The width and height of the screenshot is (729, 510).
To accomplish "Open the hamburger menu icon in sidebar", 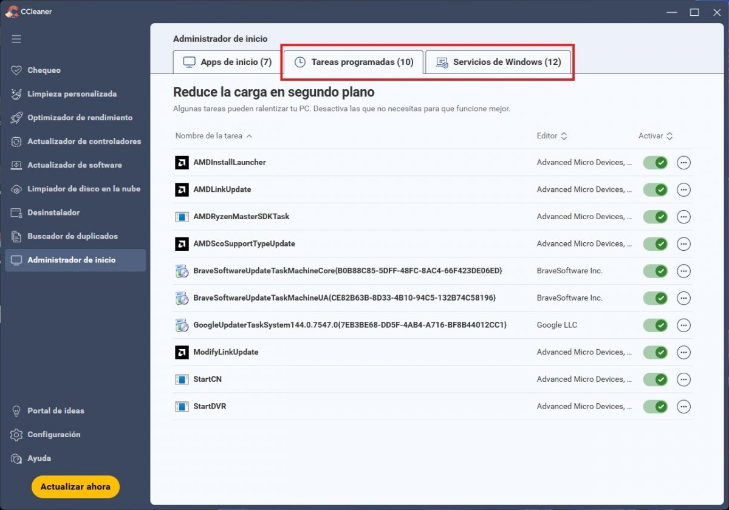I will click(16, 39).
